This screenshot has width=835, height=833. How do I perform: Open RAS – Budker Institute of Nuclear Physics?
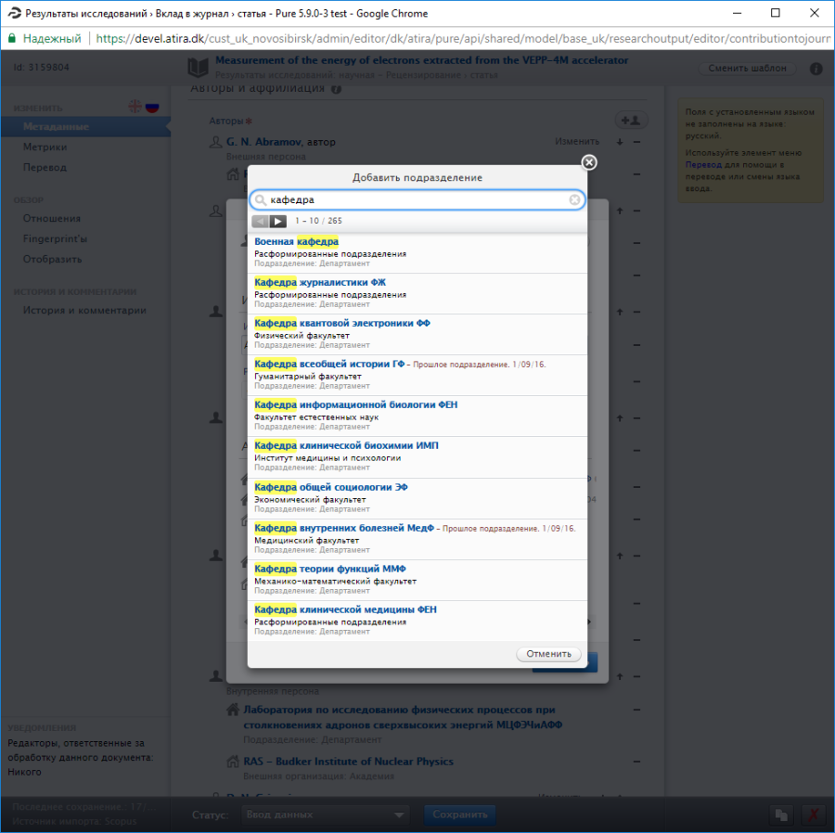(348, 762)
